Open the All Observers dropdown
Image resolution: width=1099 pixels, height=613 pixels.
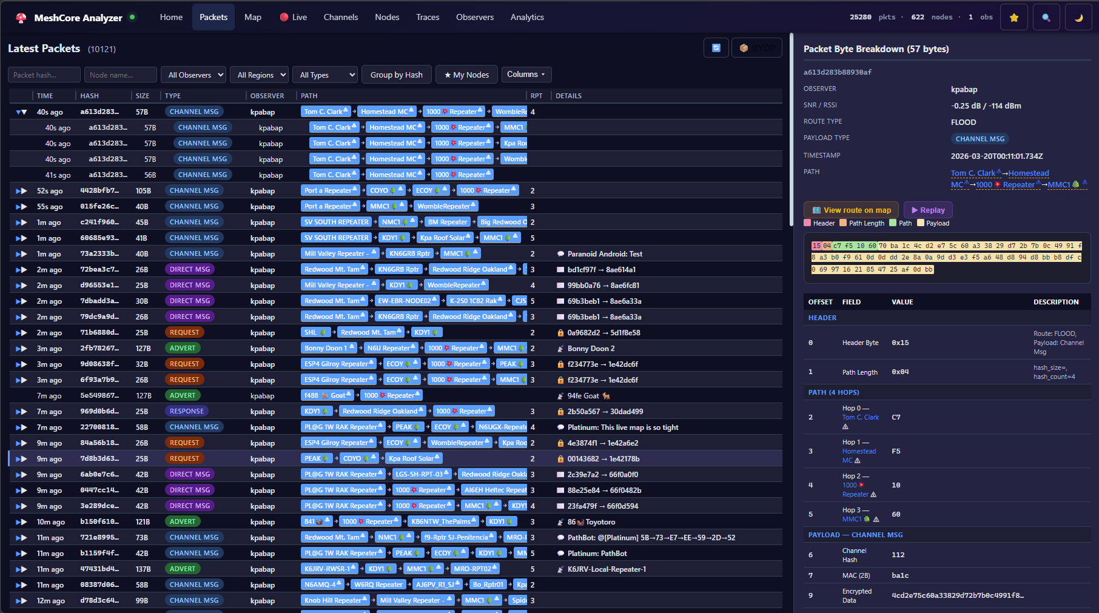[193, 75]
